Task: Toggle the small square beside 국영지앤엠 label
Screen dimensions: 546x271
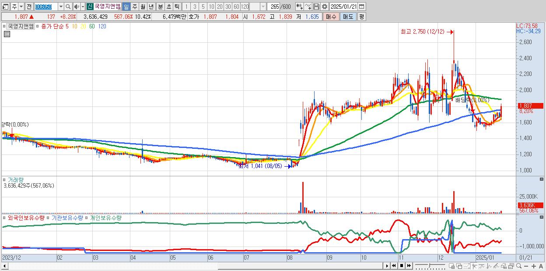Action: coord(4,26)
